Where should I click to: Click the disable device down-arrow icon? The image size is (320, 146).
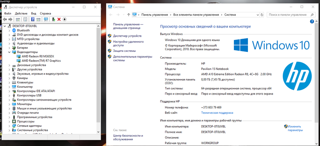[64, 19]
